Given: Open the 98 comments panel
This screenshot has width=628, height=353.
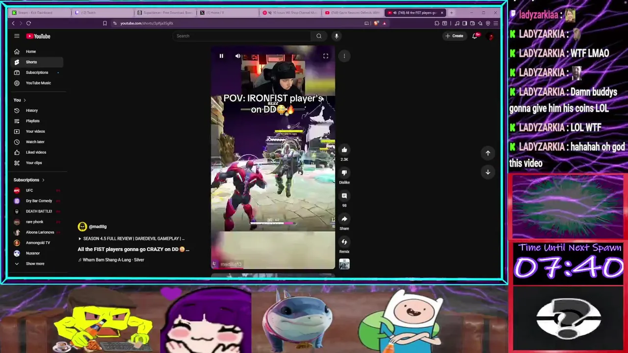Looking at the screenshot, I should click(x=344, y=196).
